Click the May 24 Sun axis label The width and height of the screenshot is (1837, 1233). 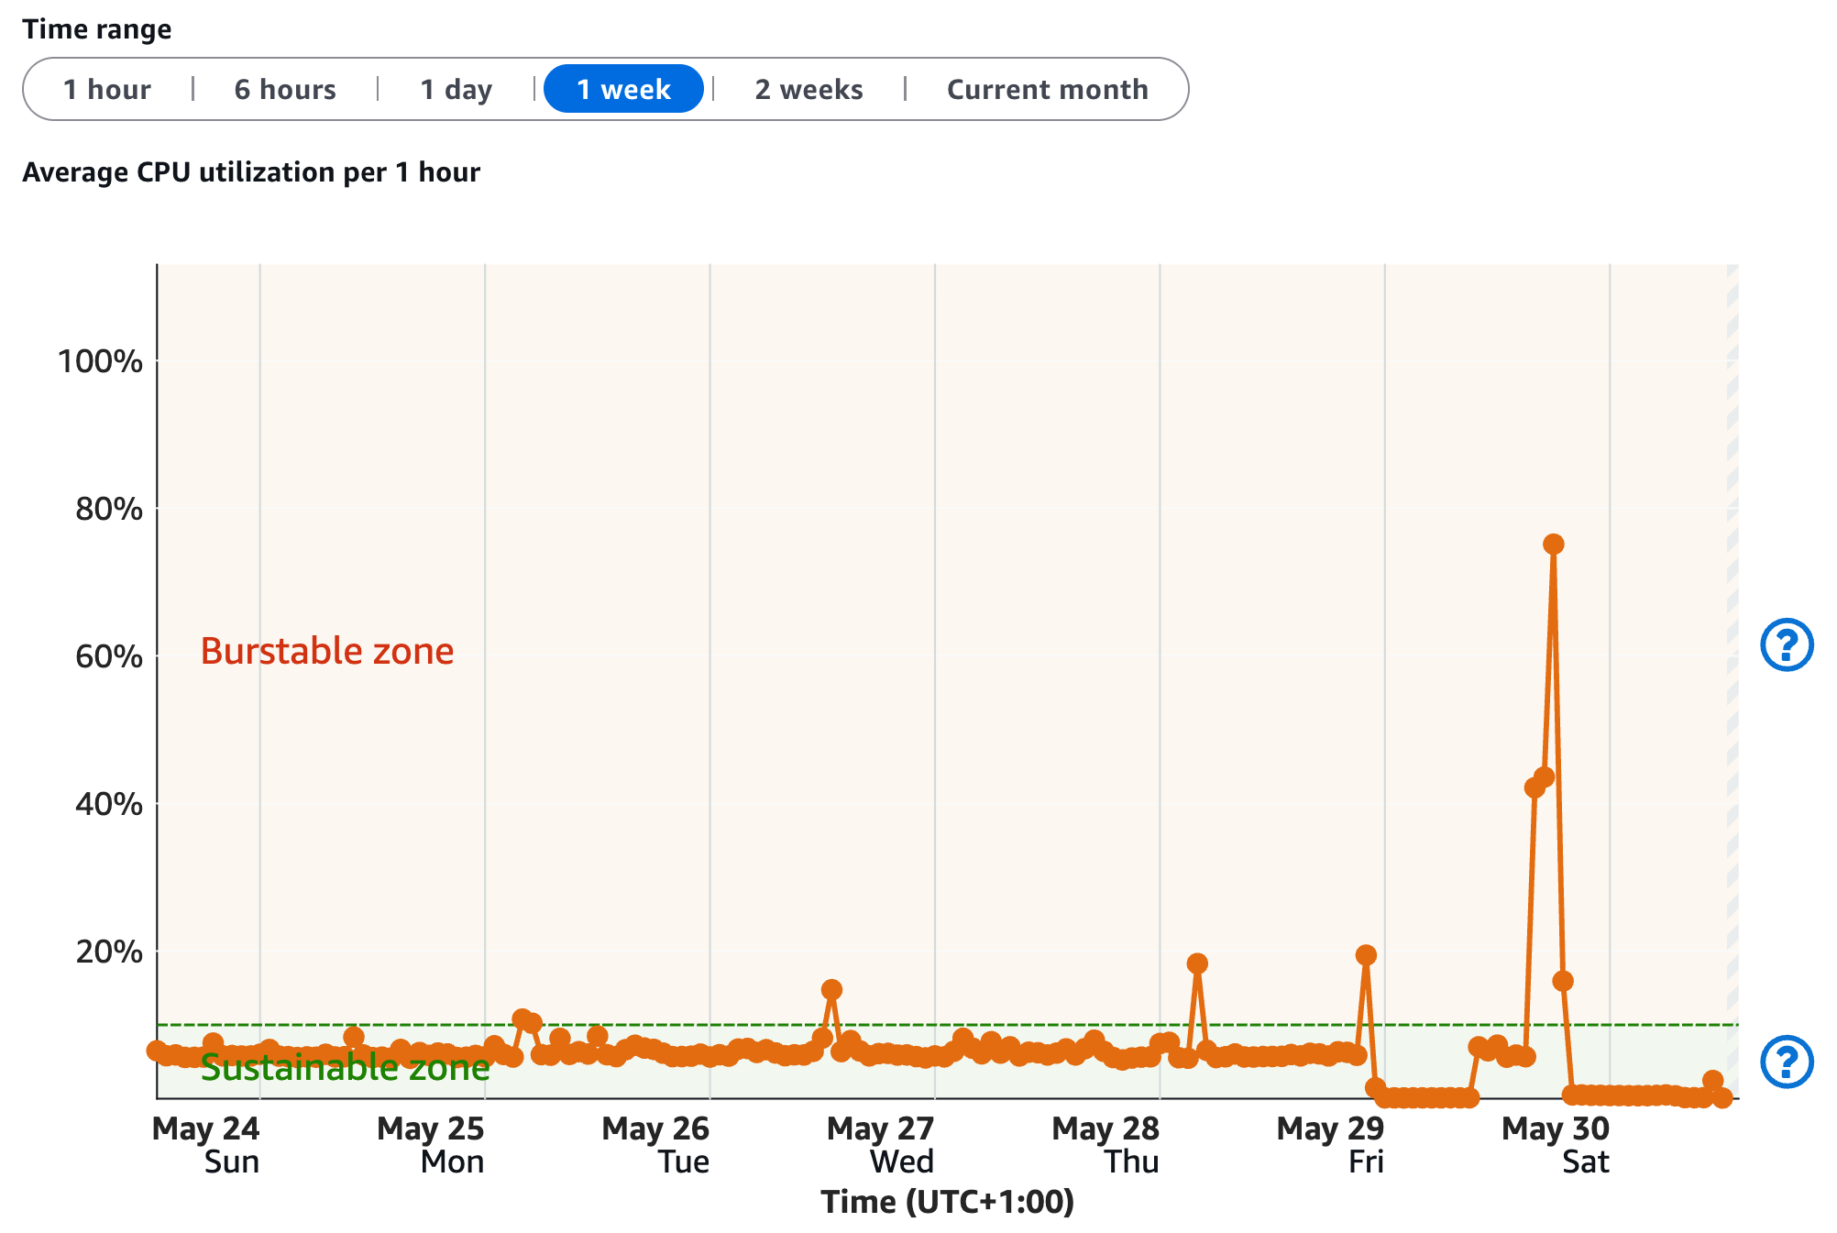205,1145
